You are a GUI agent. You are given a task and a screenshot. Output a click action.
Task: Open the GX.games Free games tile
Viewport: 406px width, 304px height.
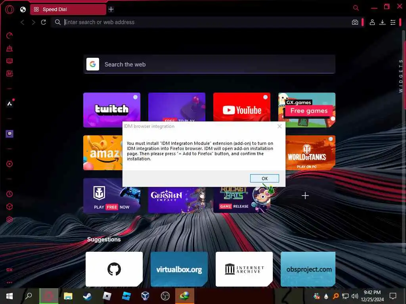(307, 110)
